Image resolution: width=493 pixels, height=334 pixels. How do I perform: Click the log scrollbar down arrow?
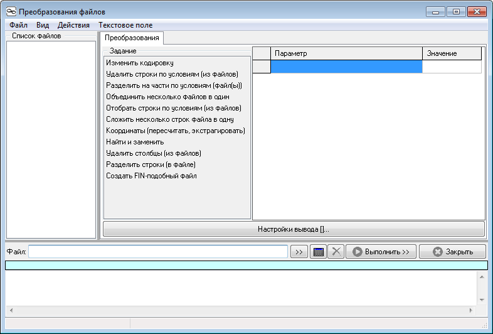(x=482, y=300)
